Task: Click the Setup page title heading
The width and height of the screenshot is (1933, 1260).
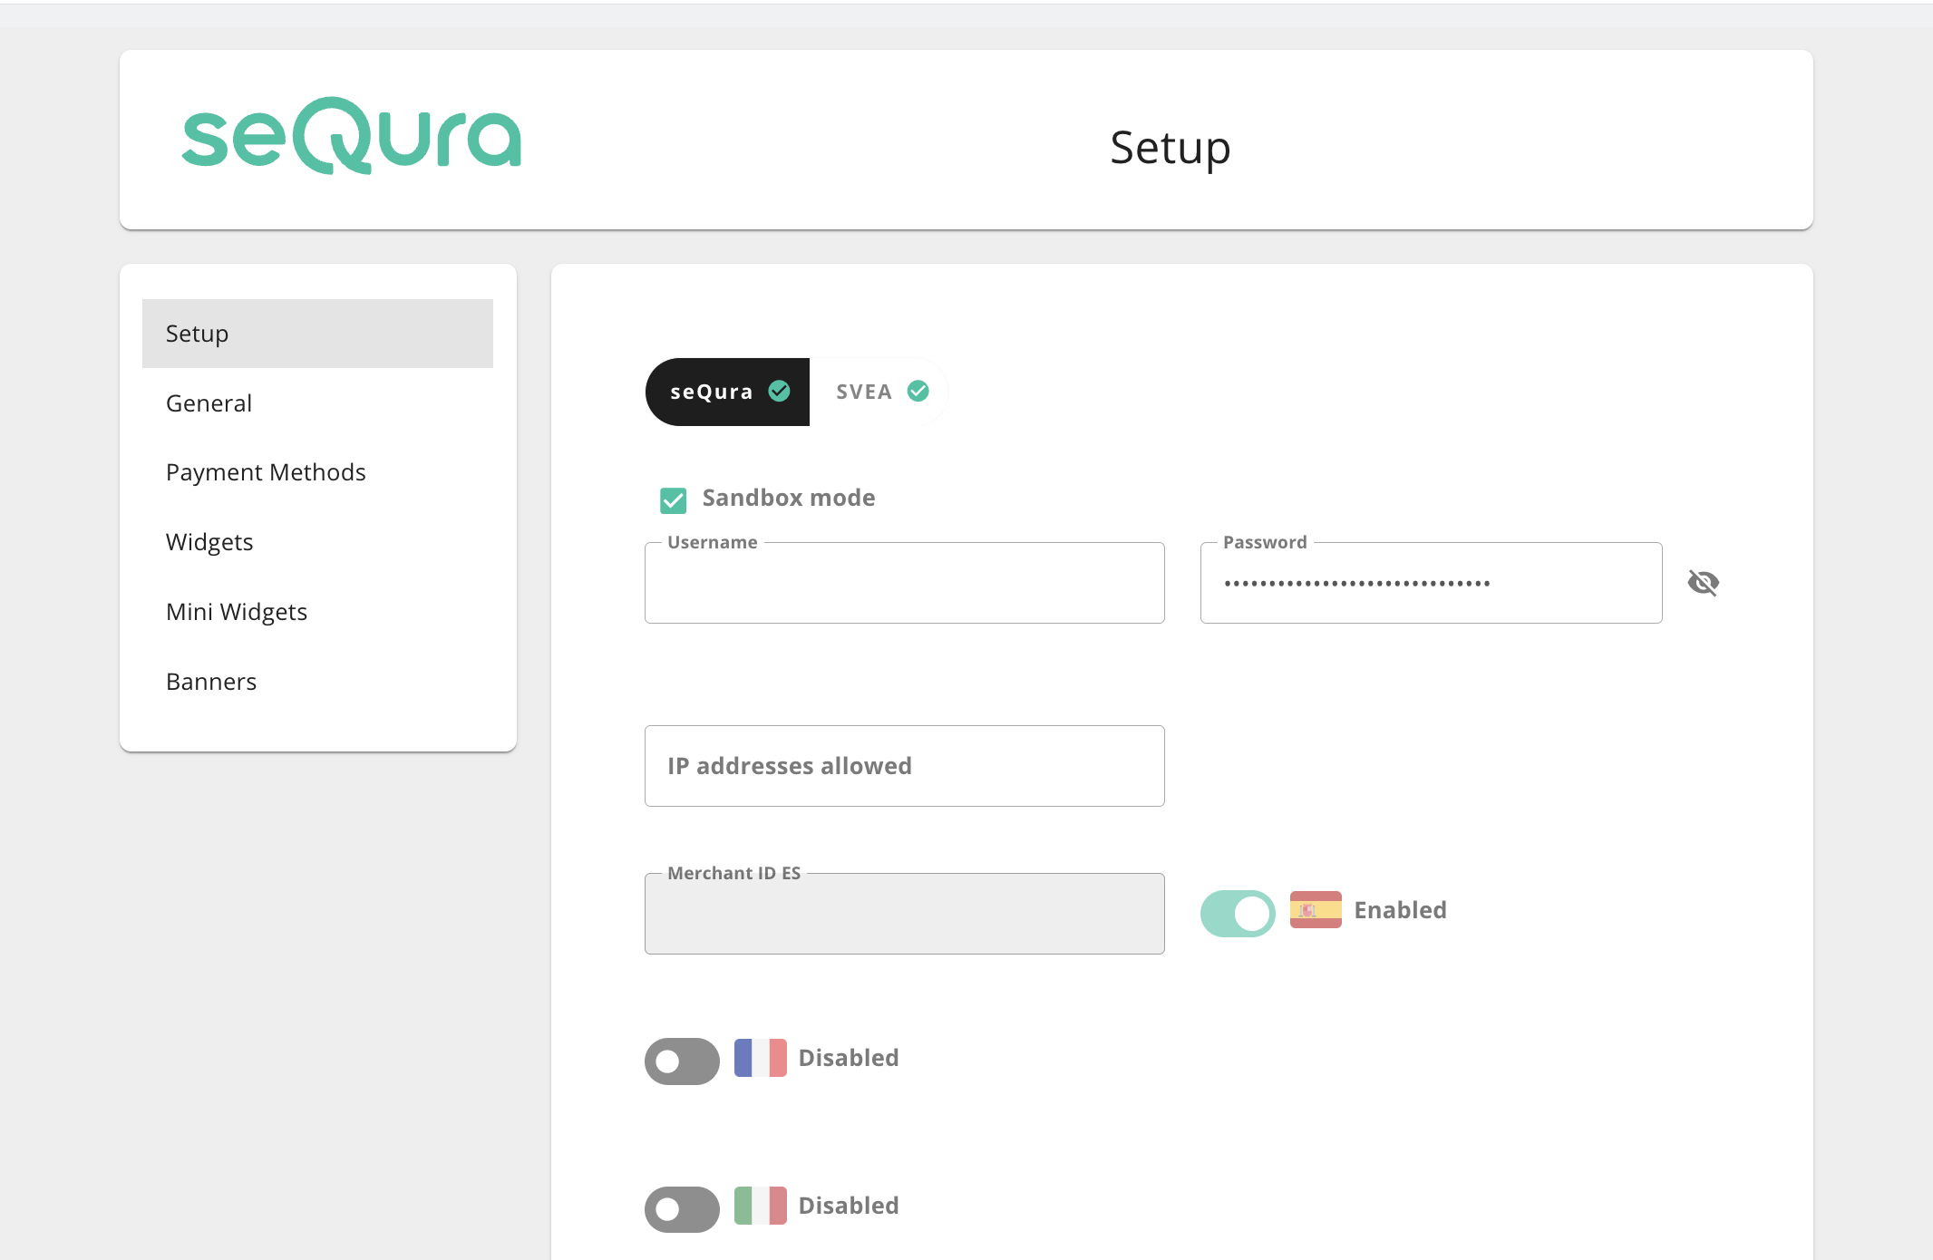Action: point(1170,148)
